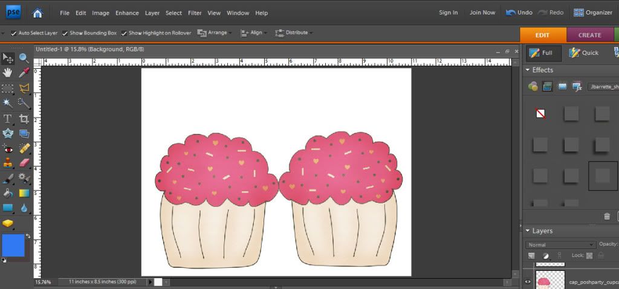Image resolution: width=619 pixels, height=289 pixels.
Task: Open the Organizer
Action: click(593, 13)
